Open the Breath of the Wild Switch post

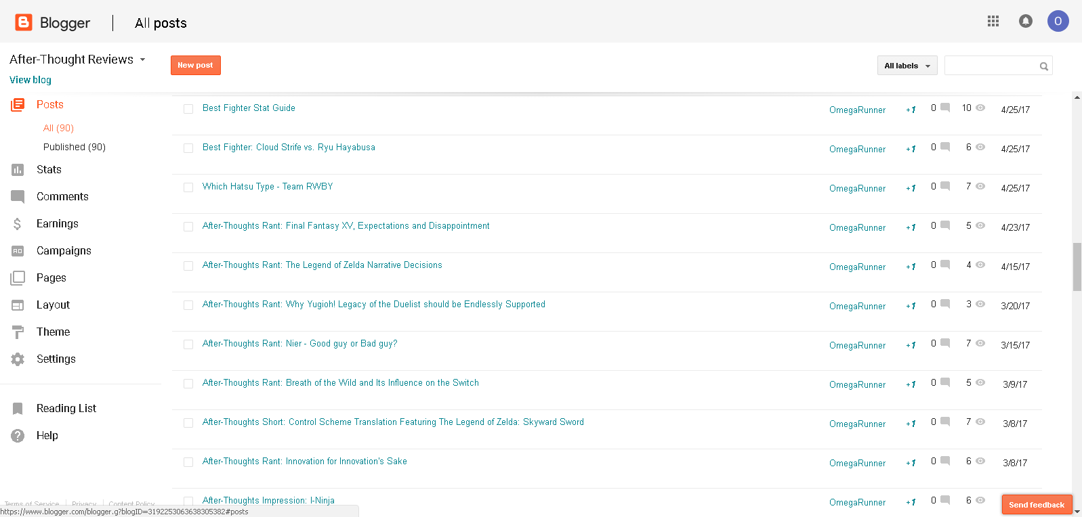click(341, 382)
